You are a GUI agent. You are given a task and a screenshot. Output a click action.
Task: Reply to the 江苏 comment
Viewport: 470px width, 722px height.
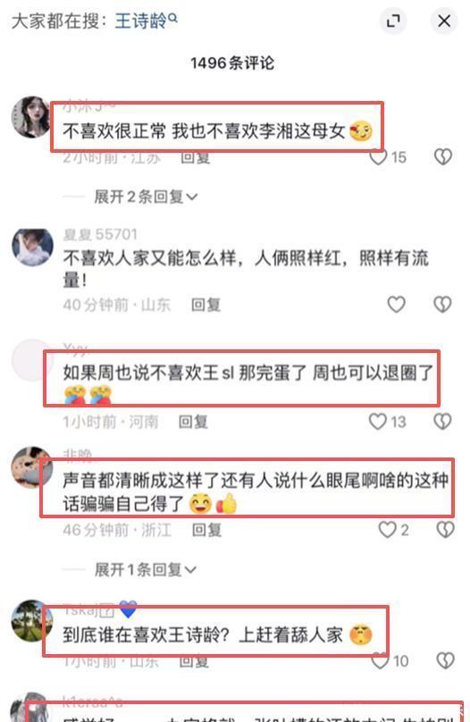pyautogui.click(x=195, y=157)
